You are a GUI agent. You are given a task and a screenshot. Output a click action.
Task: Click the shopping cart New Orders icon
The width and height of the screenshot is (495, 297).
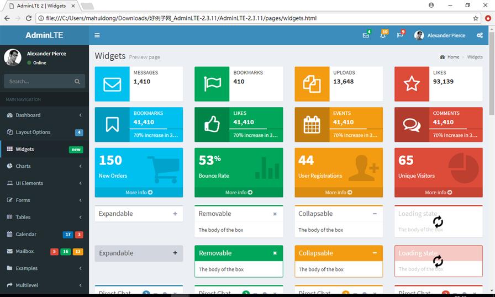[x=163, y=169]
